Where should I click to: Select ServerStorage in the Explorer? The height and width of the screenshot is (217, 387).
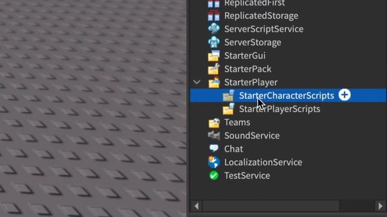tap(253, 42)
